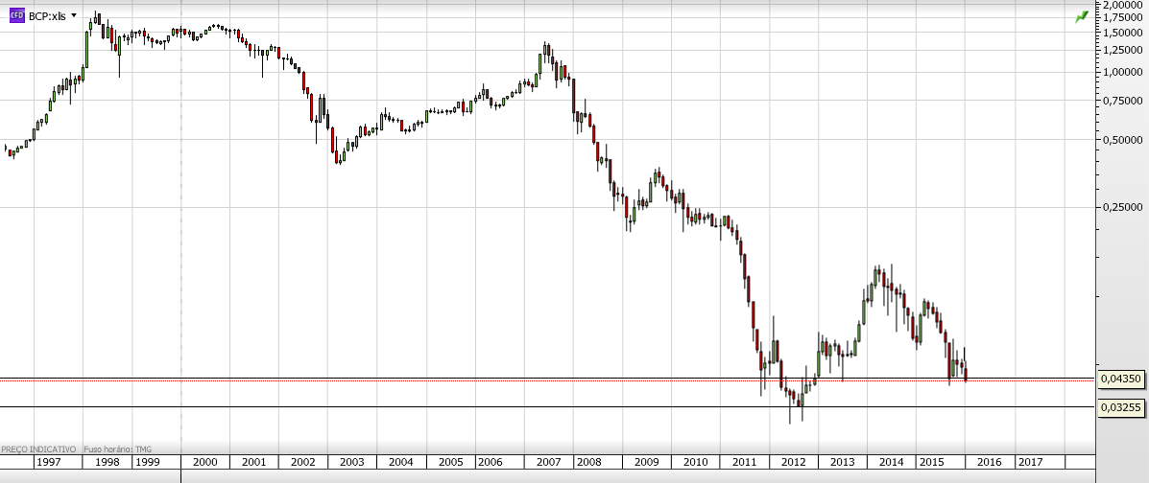Click the 0,04350 price label
This screenshot has width=1149, height=483.
click(1121, 379)
